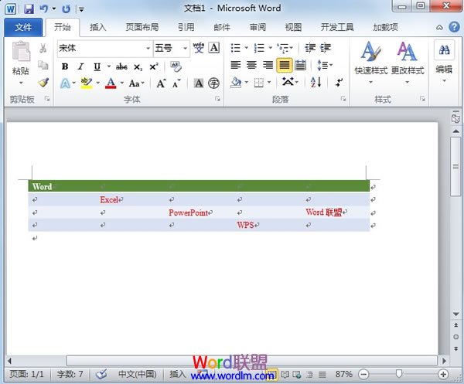Click the 87% zoom level
The image size is (464, 384).
[x=344, y=374]
